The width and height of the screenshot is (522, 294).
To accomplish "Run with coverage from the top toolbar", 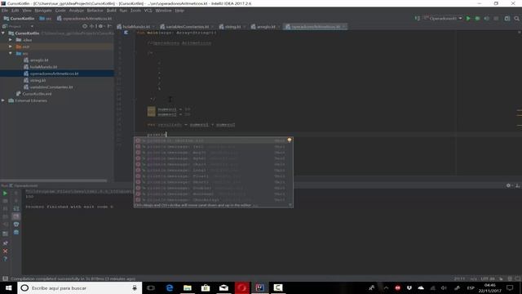I will (486, 19).
